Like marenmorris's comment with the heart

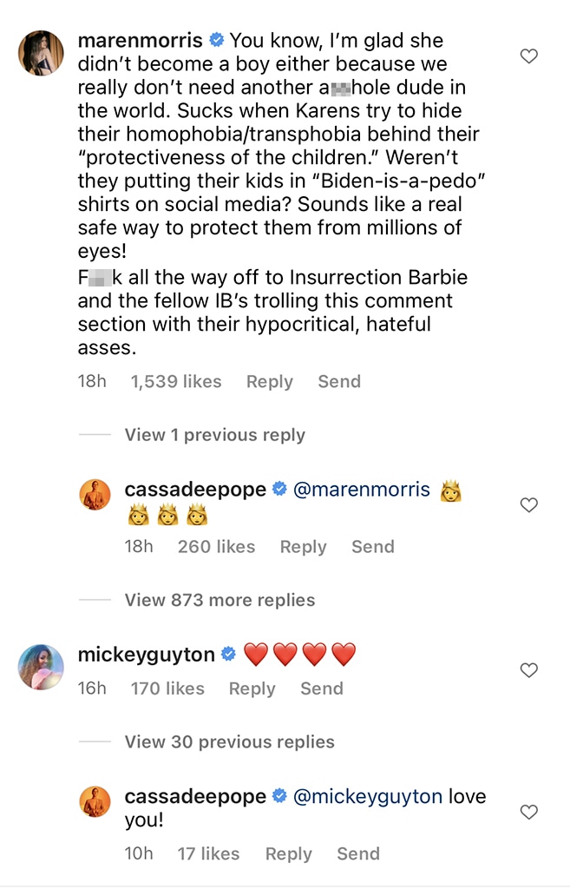528,57
